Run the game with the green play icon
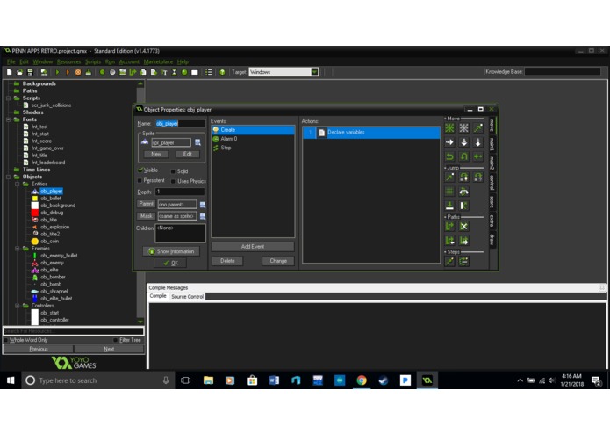Screen dimensions: 610x434 58,72
